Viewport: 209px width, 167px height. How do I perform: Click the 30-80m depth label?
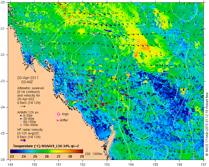(x=29, y=119)
